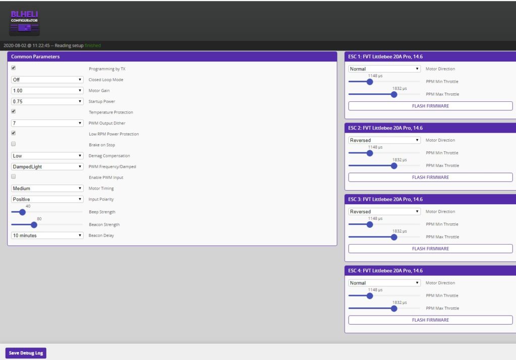Enable Brake on Stop checkbox
Image resolution: width=516 pixels, height=360 pixels.
point(14,144)
